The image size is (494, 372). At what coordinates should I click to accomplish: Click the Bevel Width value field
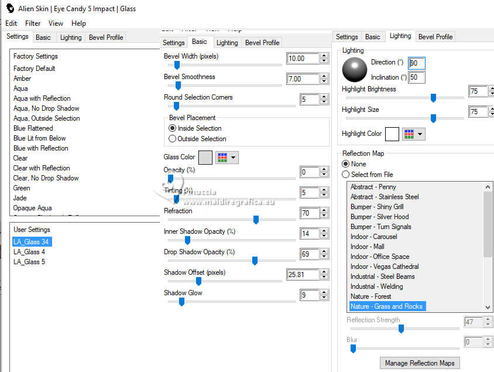pyautogui.click(x=303, y=59)
